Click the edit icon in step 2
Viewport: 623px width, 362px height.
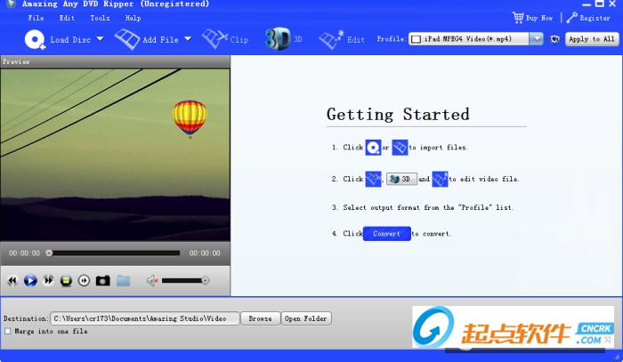click(x=440, y=179)
